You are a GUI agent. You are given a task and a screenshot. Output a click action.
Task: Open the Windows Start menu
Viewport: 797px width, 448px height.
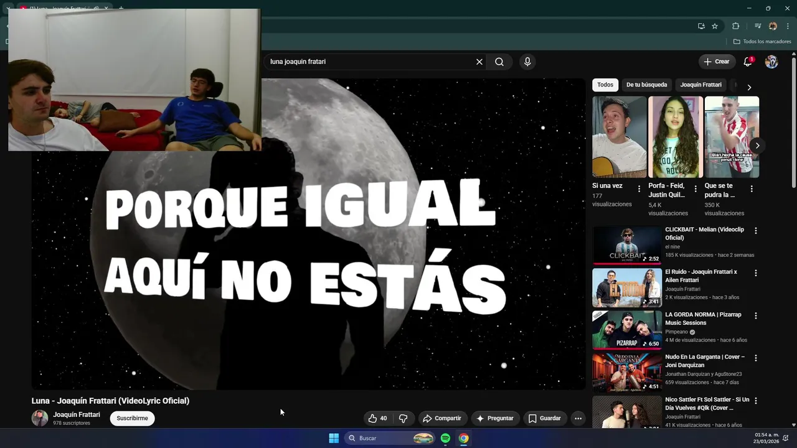coord(334,438)
